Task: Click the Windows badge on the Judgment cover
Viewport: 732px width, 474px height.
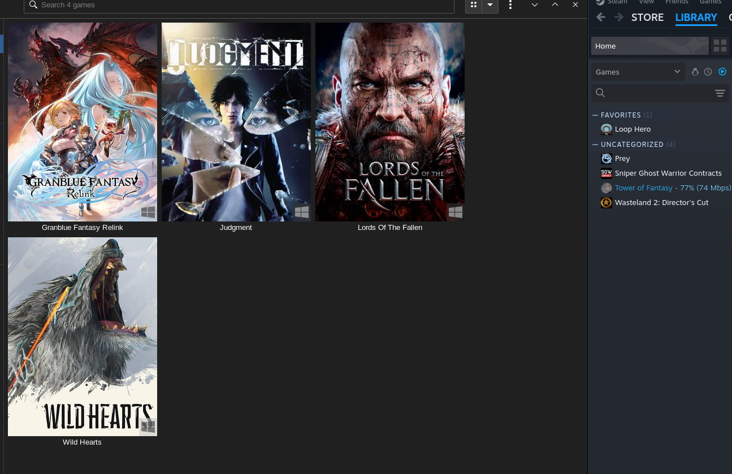Action: pos(302,212)
